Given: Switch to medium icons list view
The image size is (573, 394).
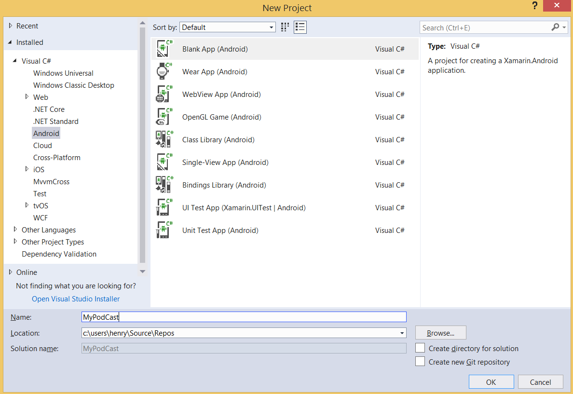Looking at the screenshot, I should pyautogui.click(x=300, y=27).
